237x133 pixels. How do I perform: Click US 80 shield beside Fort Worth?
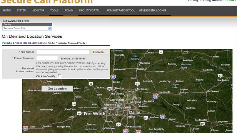79,114
